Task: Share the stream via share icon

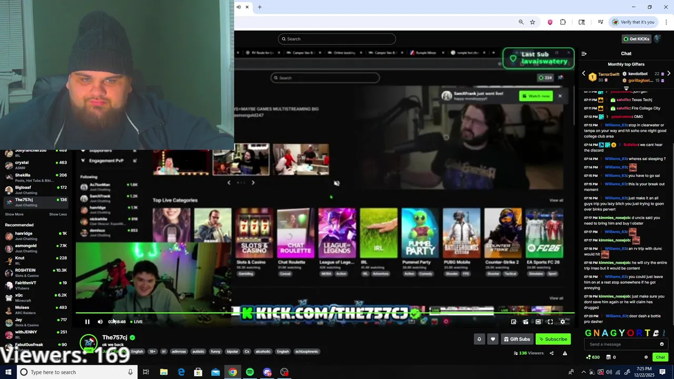Action: click(x=552, y=353)
